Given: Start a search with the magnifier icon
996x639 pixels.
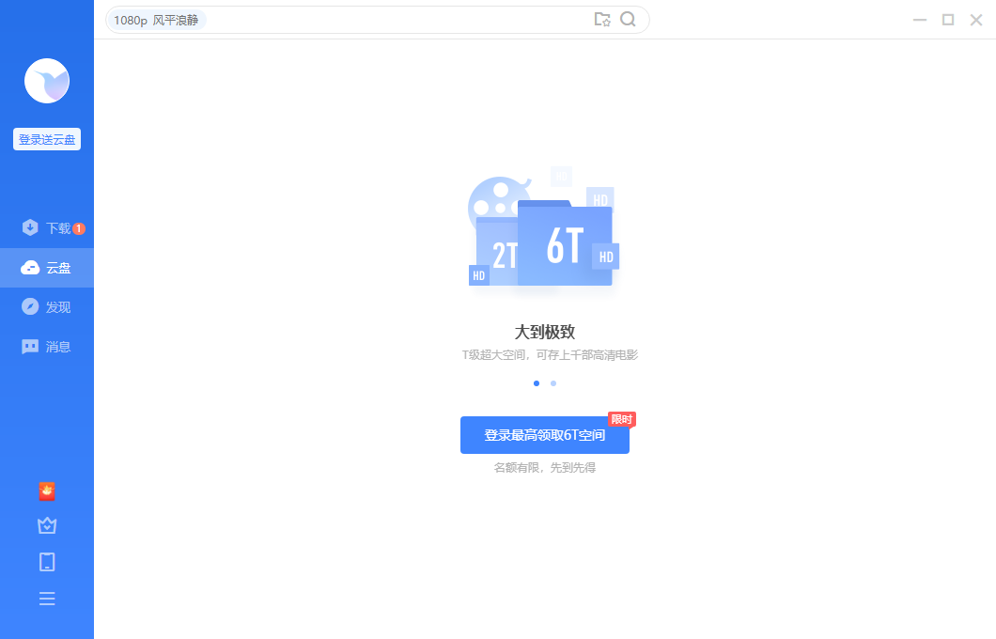Looking at the screenshot, I should 628,20.
